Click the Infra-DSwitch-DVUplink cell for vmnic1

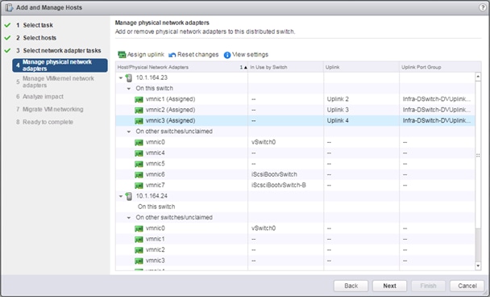[436, 99]
